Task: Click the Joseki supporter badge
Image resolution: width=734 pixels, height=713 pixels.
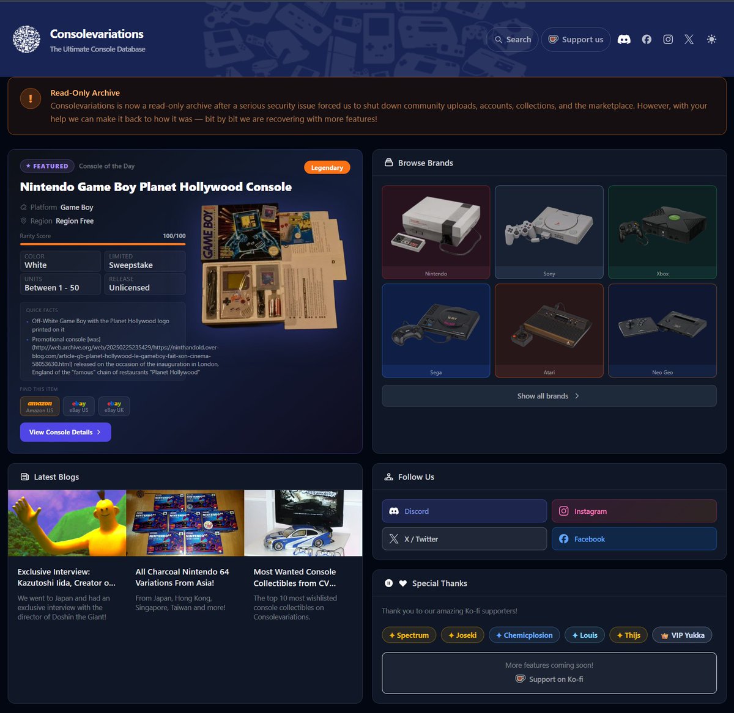Action: click(x=462, y=635)
